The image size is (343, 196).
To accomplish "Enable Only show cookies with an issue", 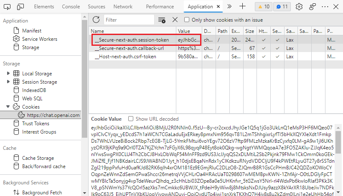I will point(187,20).
